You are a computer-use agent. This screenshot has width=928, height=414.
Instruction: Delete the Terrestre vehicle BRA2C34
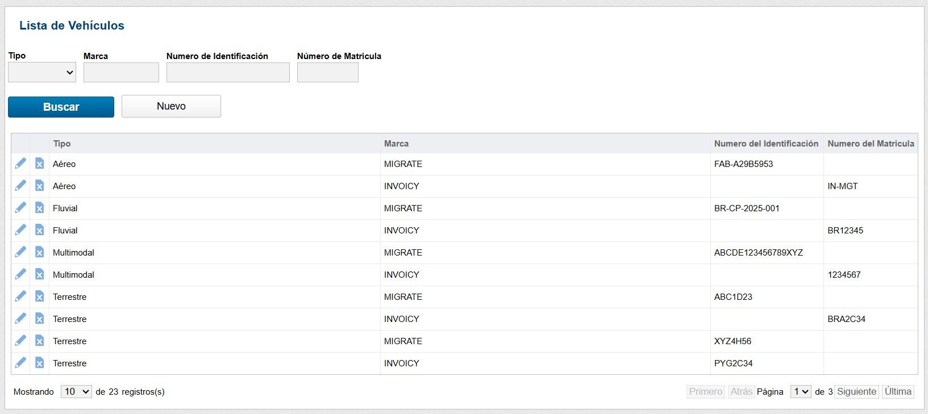(x=39, y=319)
